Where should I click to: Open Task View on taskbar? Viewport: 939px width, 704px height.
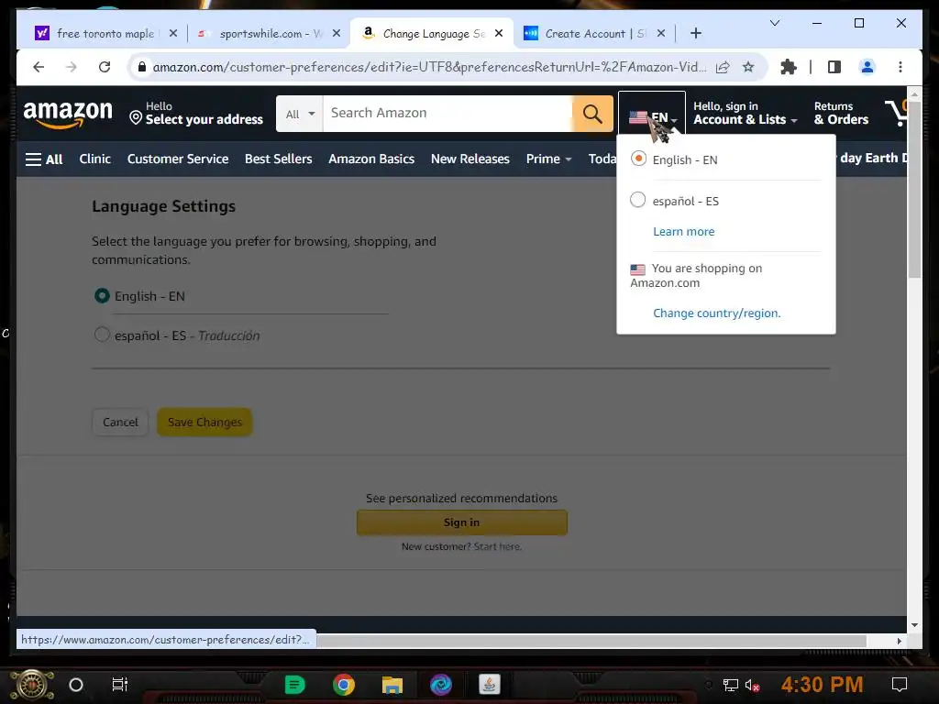pos(120,684)
